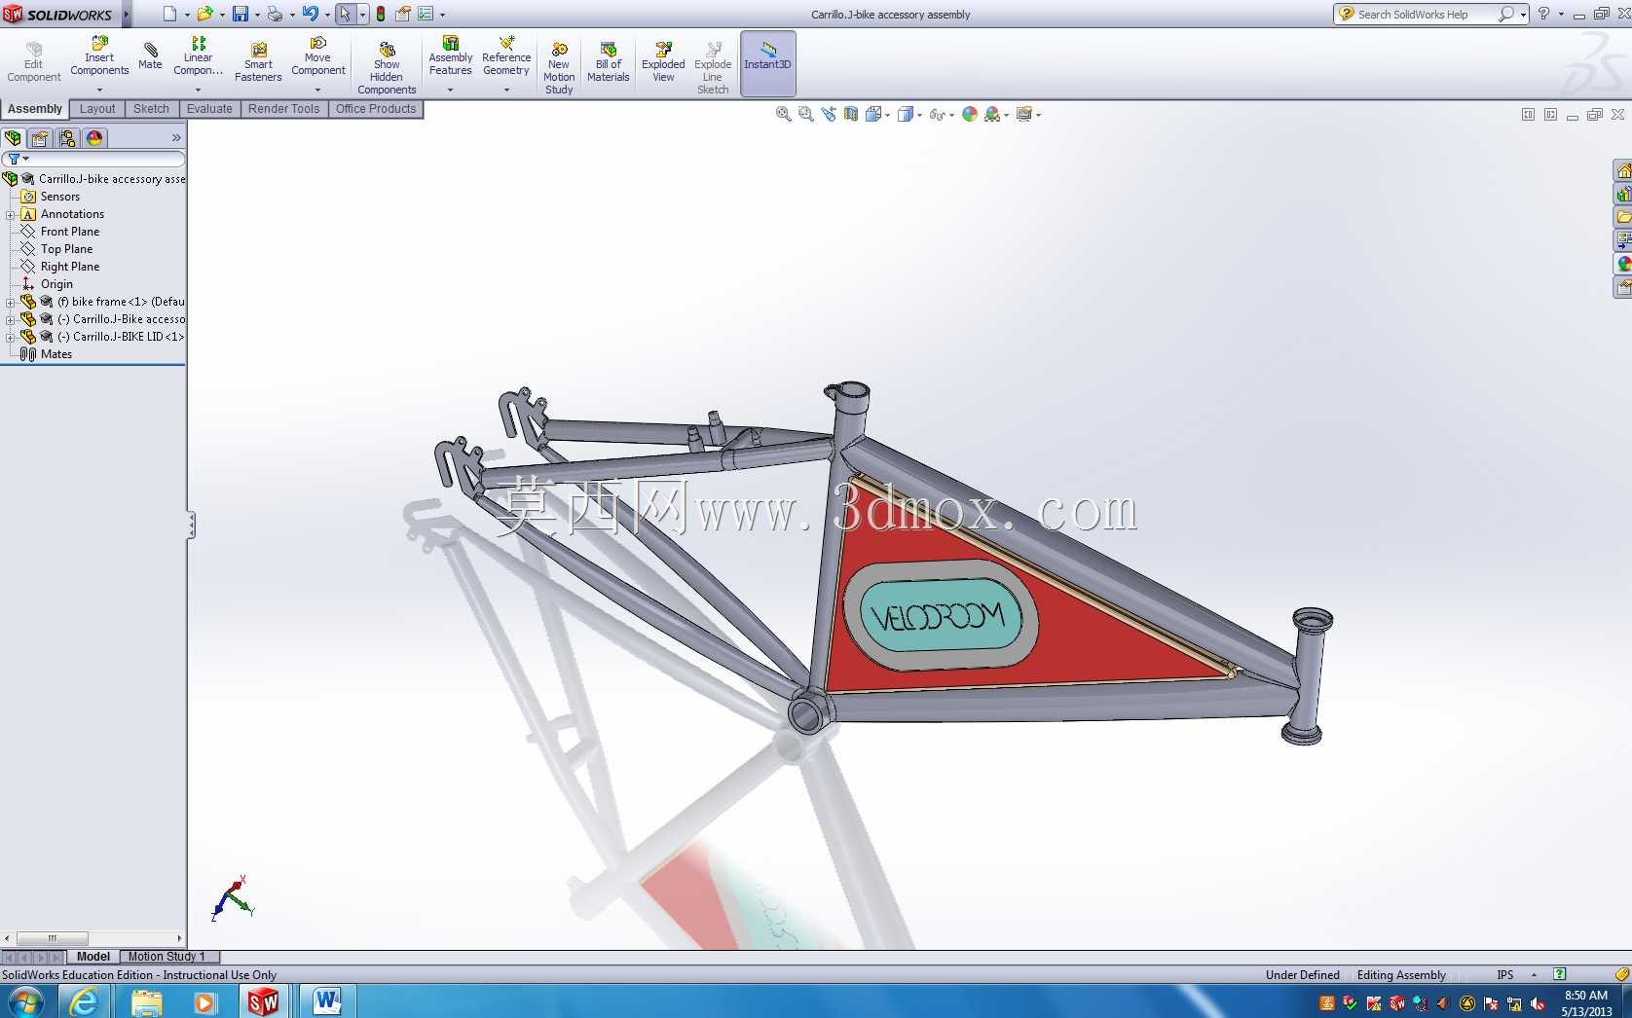Open PropertyManager tab

coord(40,138)
